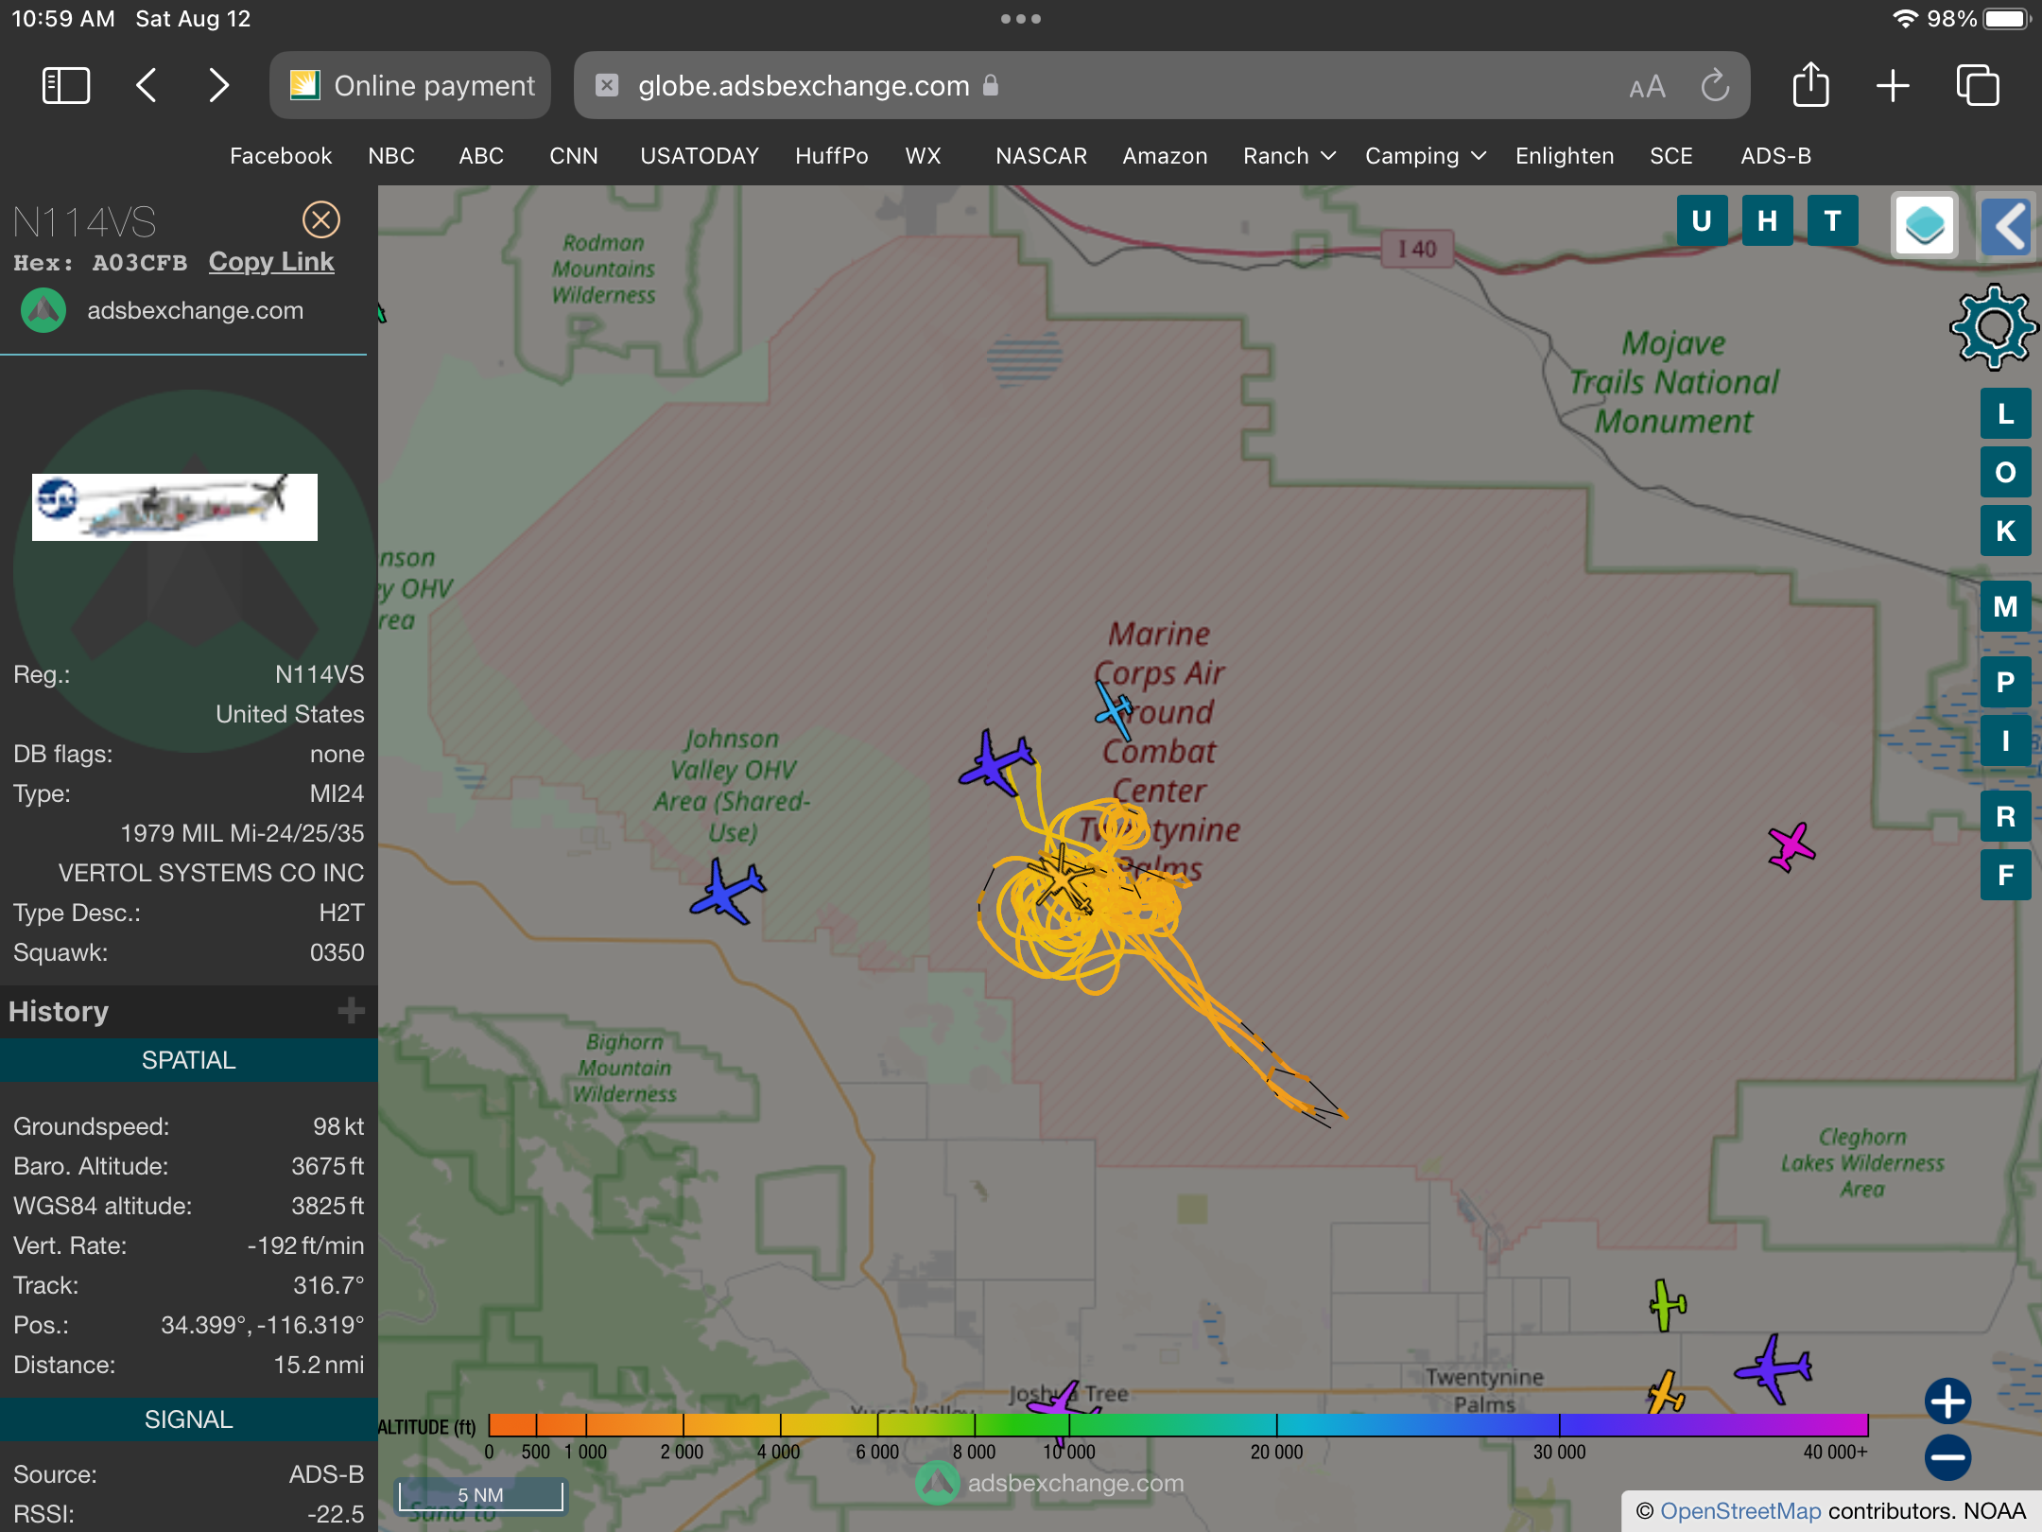Image resolution: width=2042 pixels, height=1532 pixels.
Task: Select the magenta aircraft east of base
Action: 1791,845
